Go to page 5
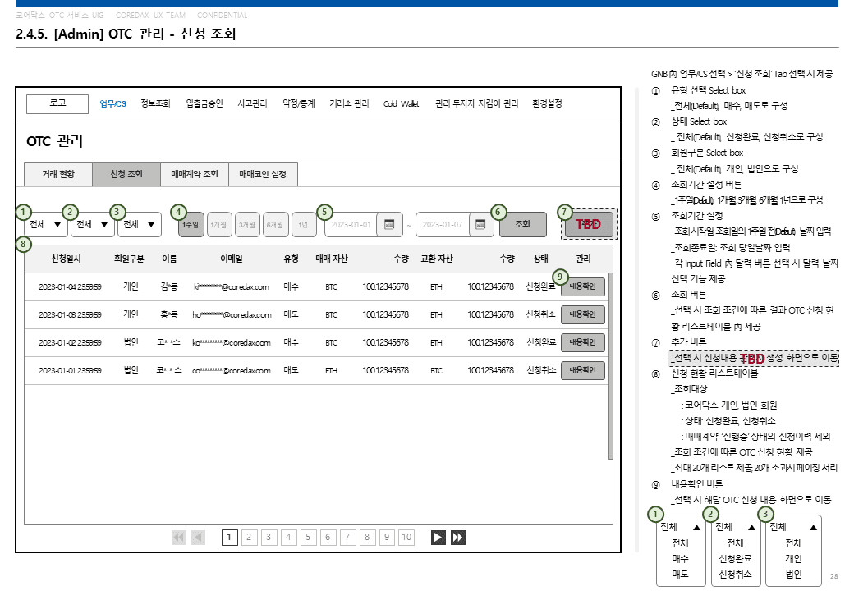The height and width of the screenshot is (591, 854). (x=308, y=538)
